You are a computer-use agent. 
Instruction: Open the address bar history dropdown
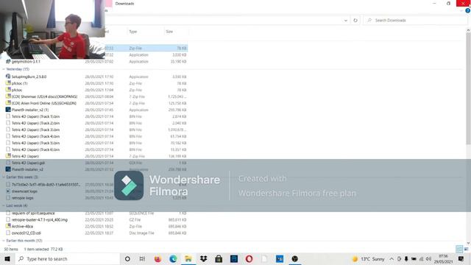pos(346,20)
